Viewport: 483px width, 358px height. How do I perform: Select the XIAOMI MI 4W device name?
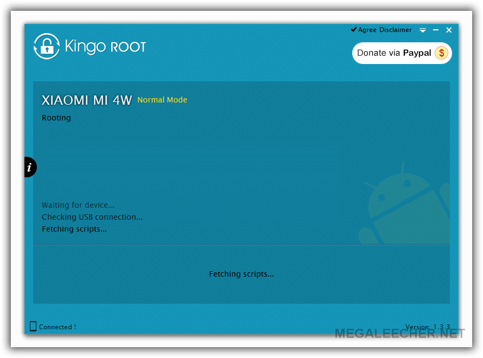87,100
